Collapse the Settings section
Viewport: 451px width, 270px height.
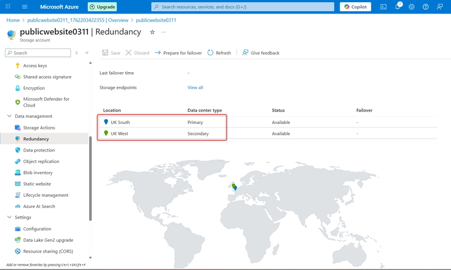coord(9,217)
